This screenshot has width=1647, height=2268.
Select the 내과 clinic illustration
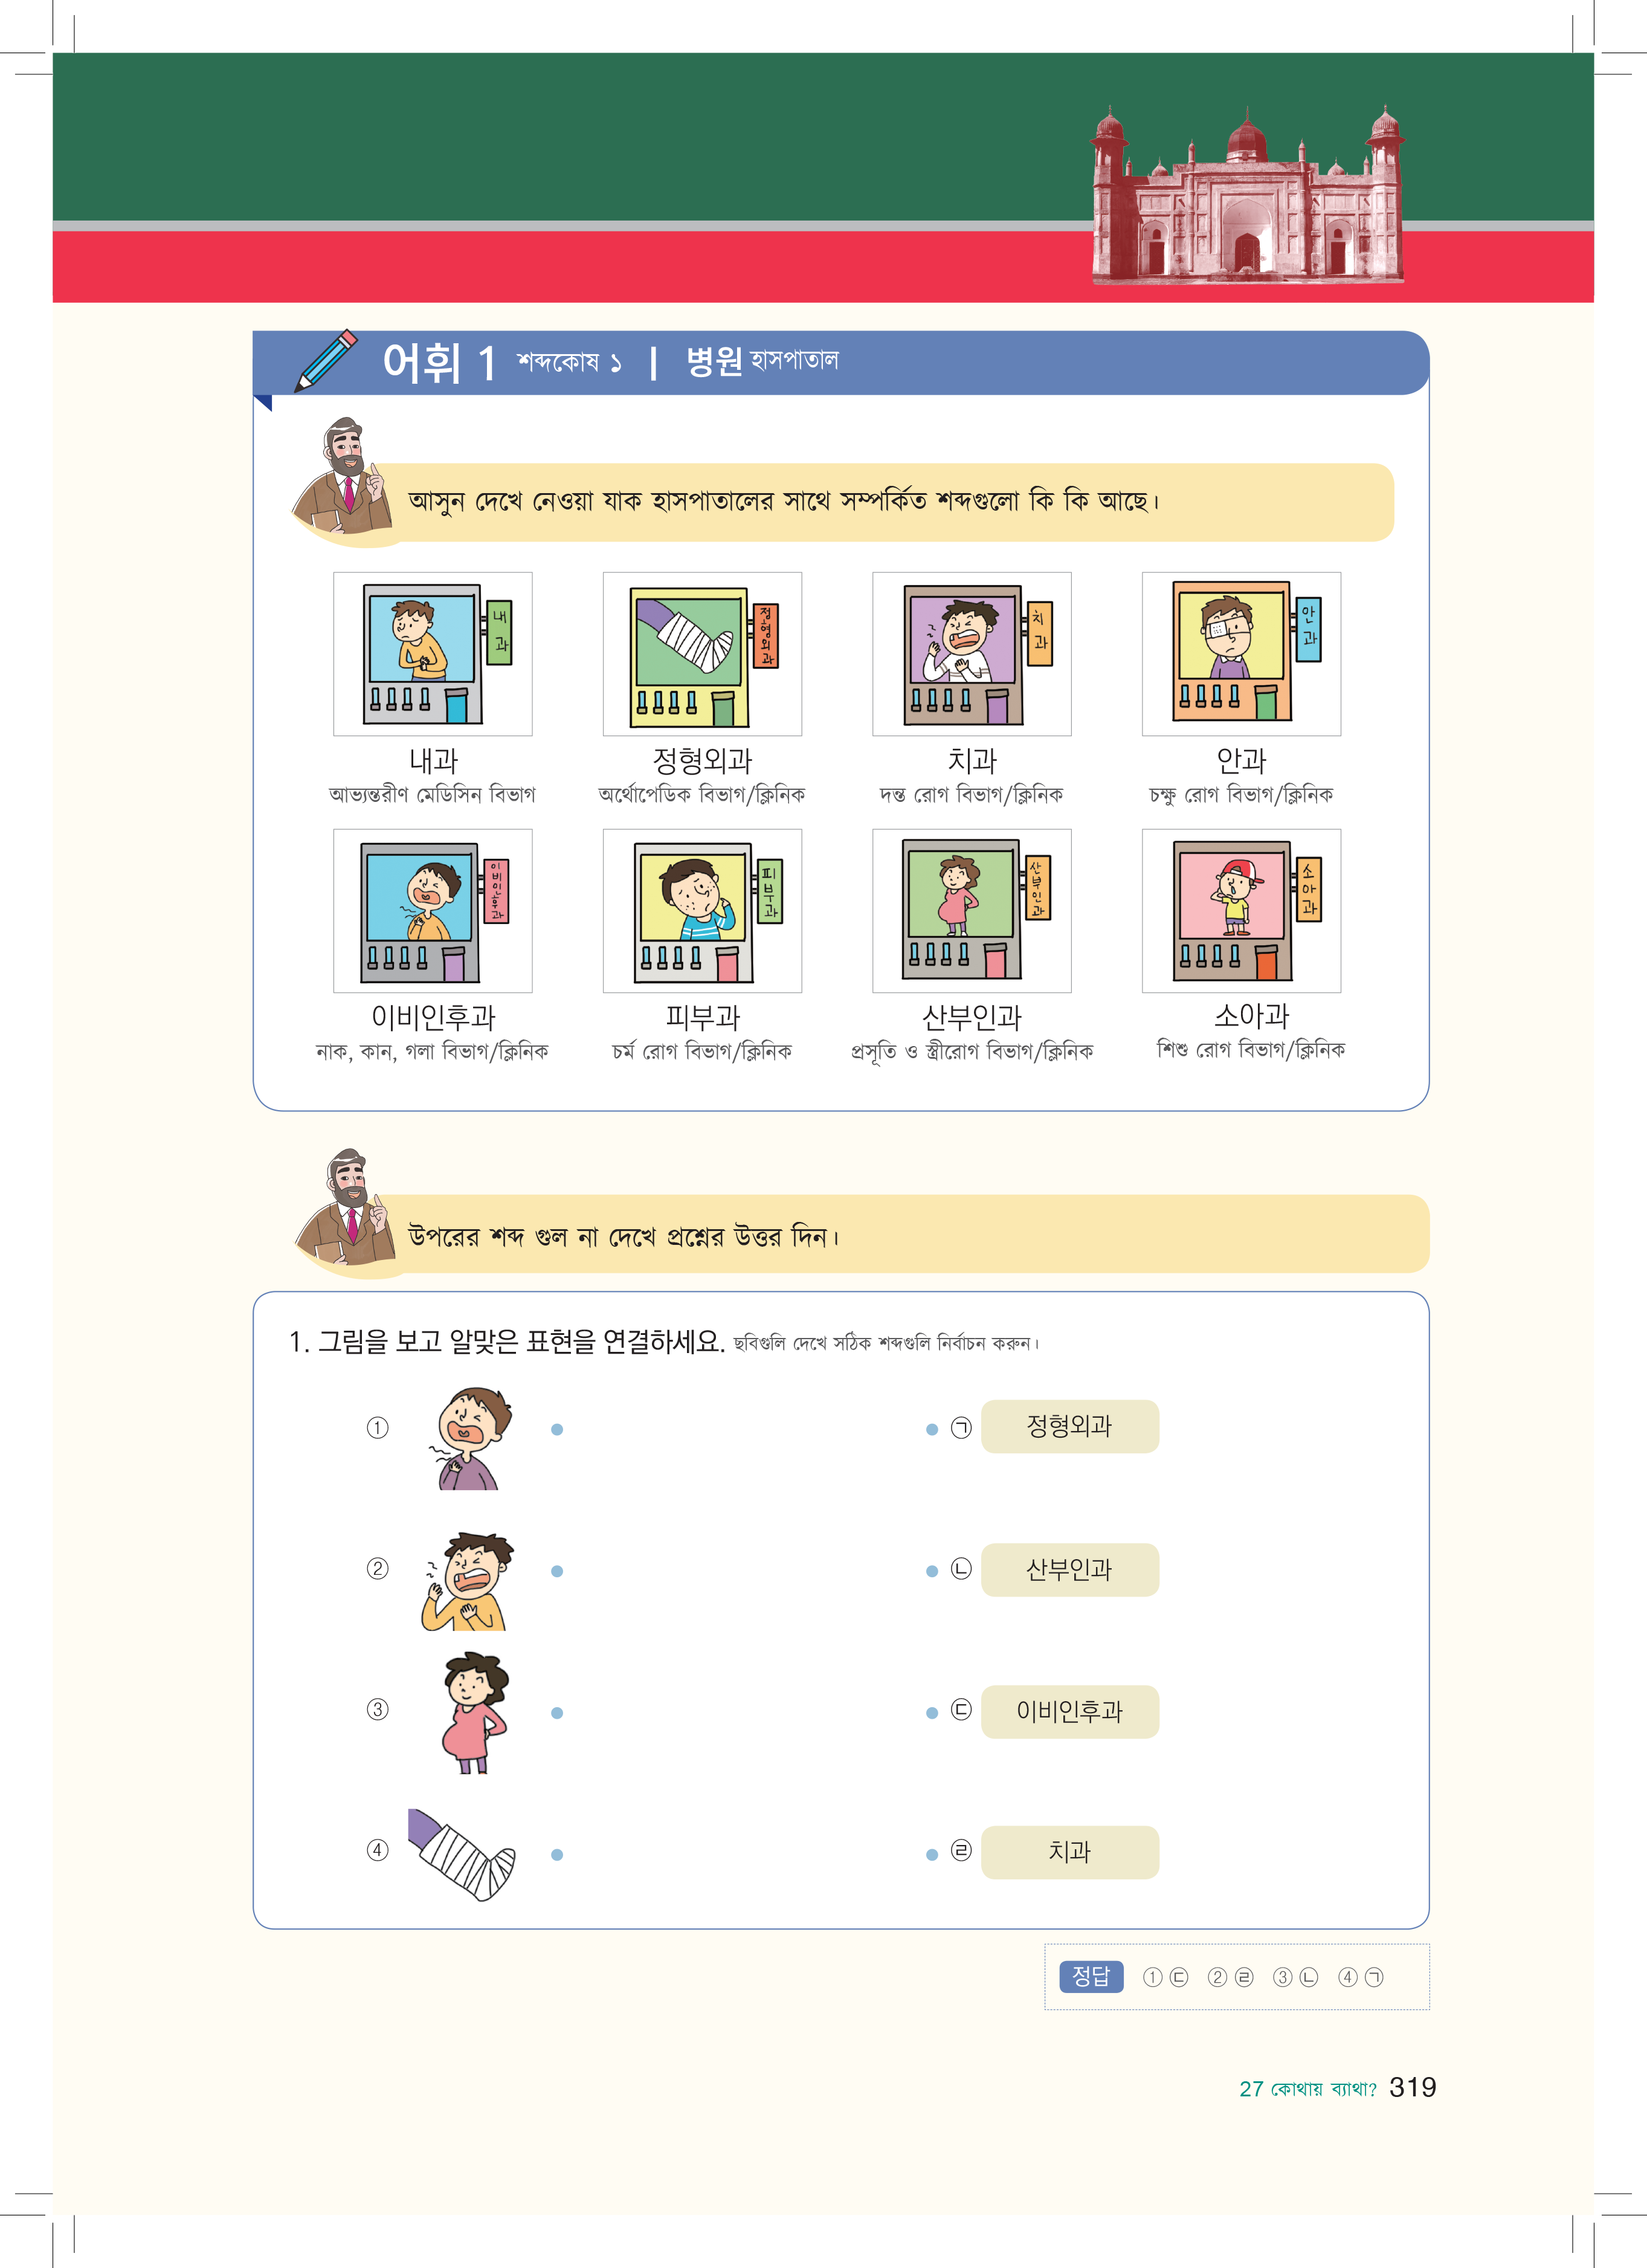point(433,654)
